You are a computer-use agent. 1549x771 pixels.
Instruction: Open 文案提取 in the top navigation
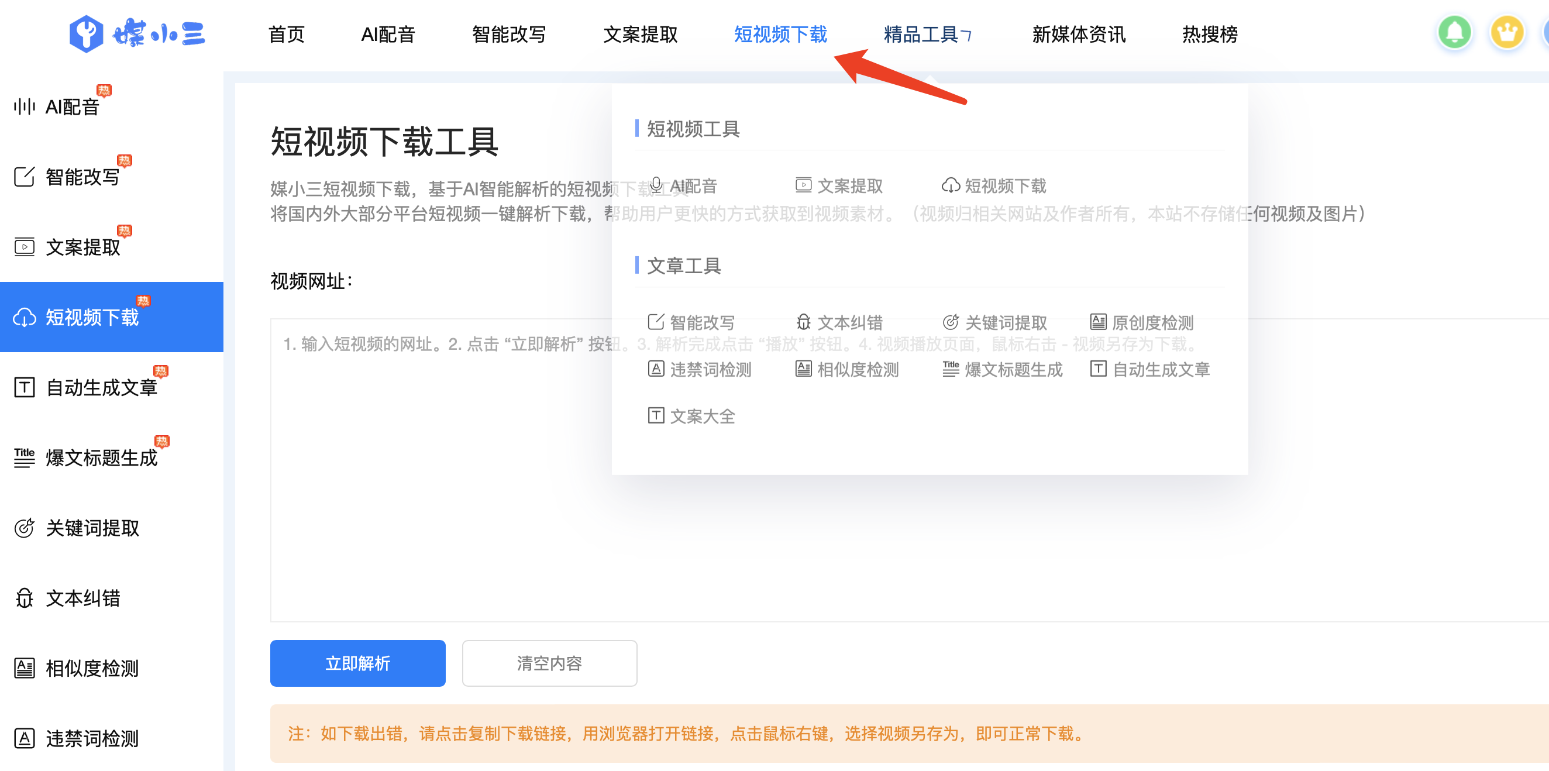tap(640, 35)
